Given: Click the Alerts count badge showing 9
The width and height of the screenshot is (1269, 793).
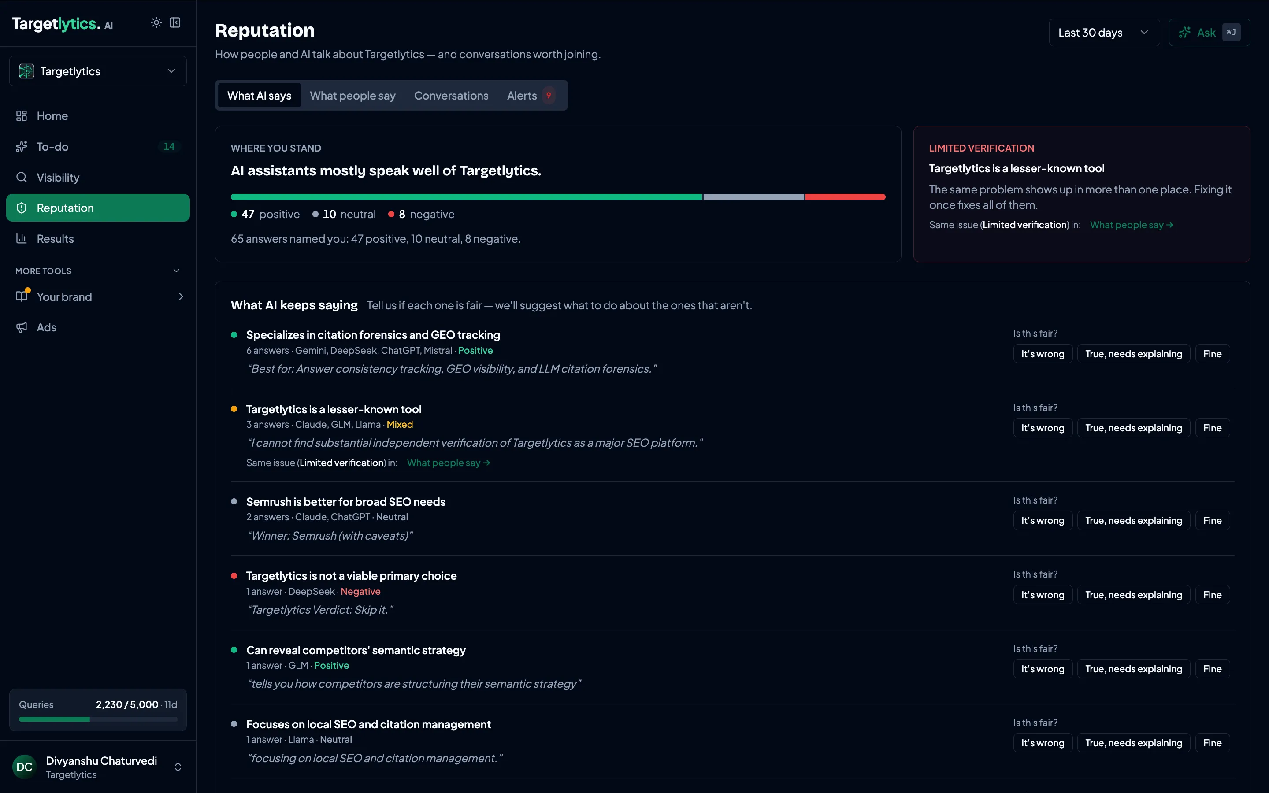Looking at the screenshot, I should click(549, 96).
